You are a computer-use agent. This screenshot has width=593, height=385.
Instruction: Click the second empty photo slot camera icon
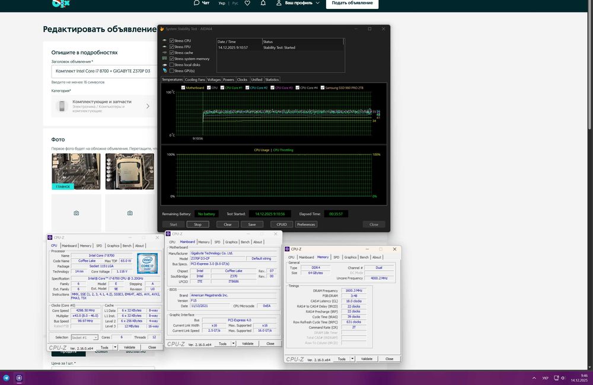click(130, 213)
